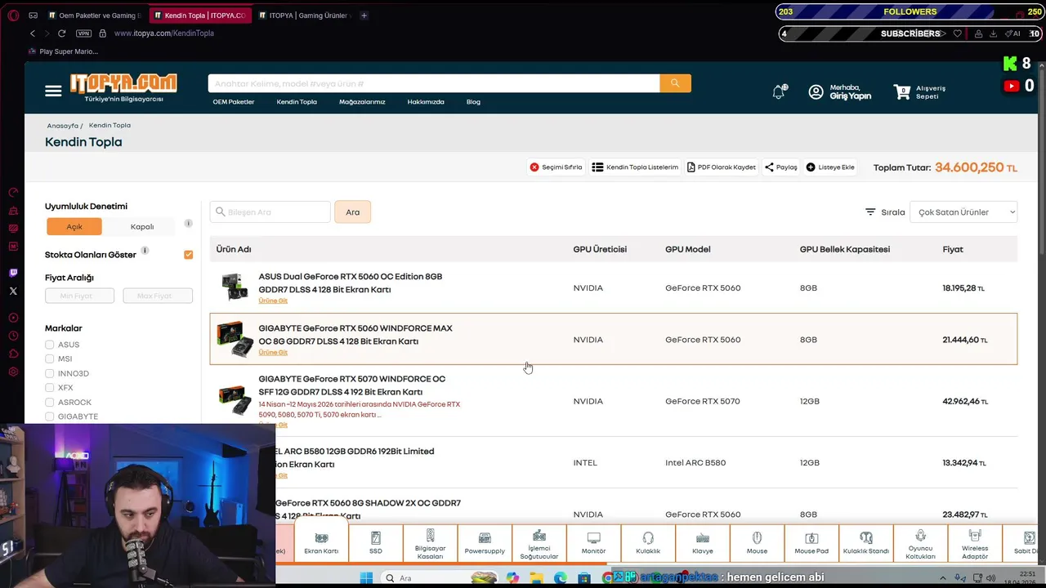Click Giriş Yapın login link
Screen dimensions: 1046x588
851,96
